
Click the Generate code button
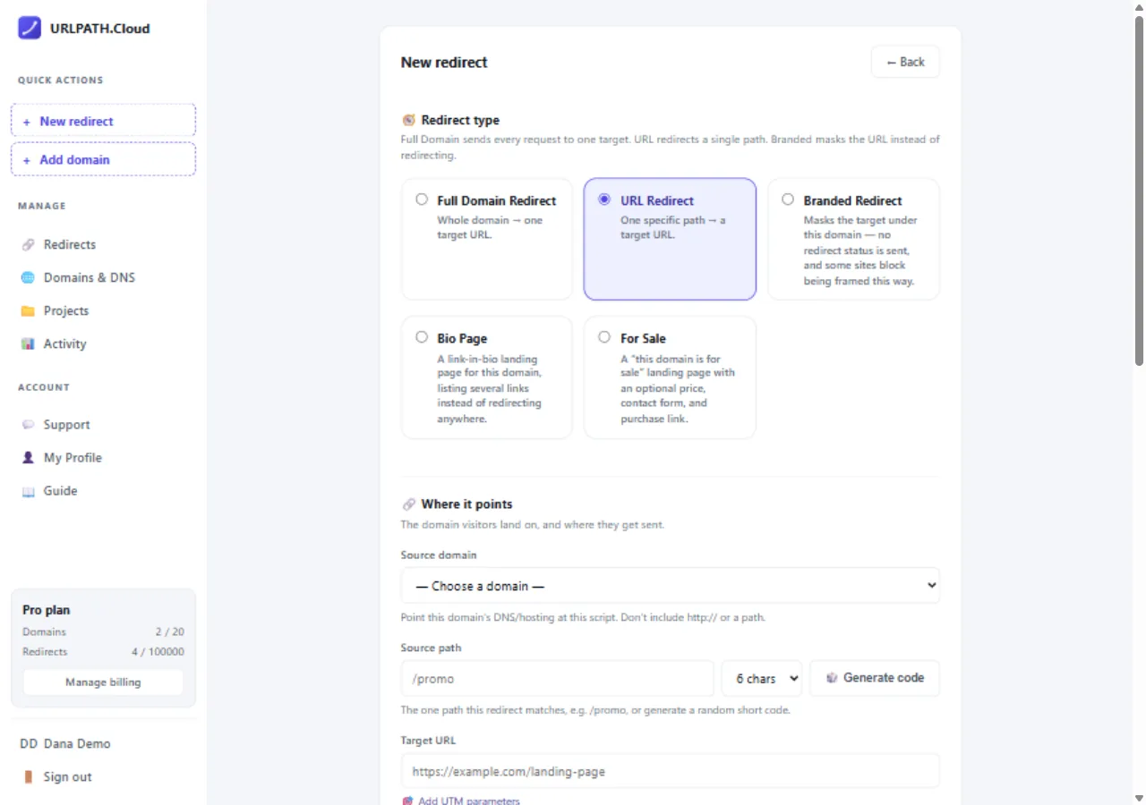point(875,678)
